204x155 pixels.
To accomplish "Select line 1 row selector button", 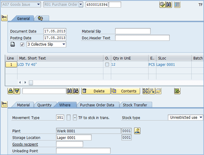I will coord(11,65).
